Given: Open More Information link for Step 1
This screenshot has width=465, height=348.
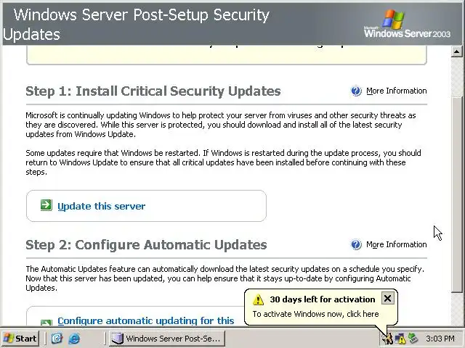Looking at the screenshot, I should [x=396, y=91].
